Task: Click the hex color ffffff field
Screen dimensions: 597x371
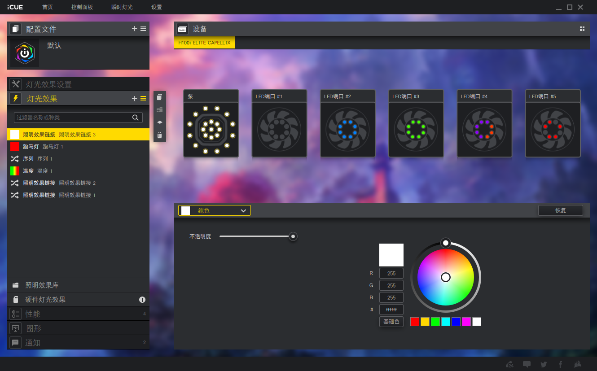Action: [391, 310]
